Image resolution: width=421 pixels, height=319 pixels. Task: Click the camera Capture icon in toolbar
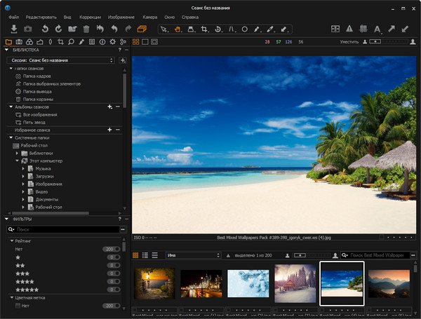click(28, 29)
